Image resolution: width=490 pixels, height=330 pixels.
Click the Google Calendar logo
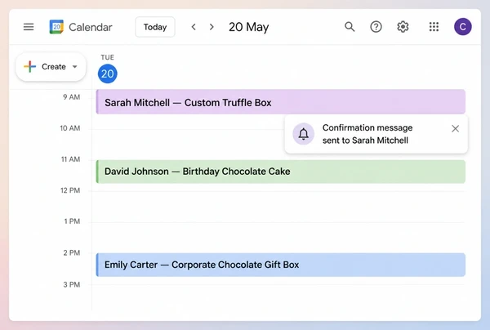(56, 27)
